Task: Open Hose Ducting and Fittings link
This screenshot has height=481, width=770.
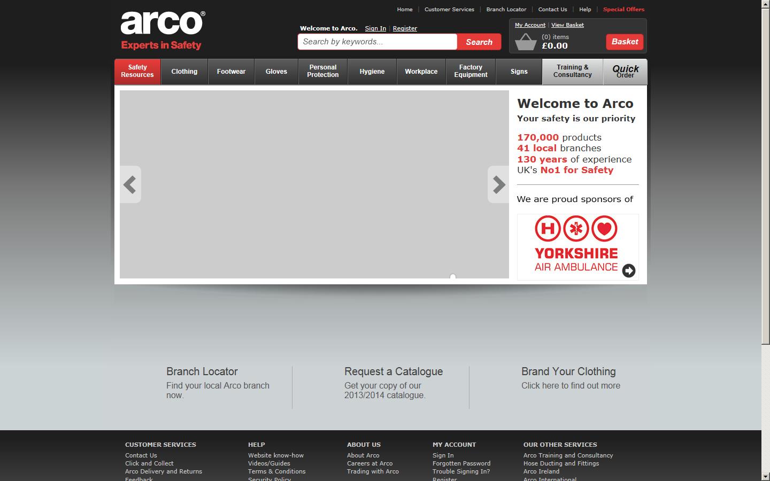Action: [561, 463]
